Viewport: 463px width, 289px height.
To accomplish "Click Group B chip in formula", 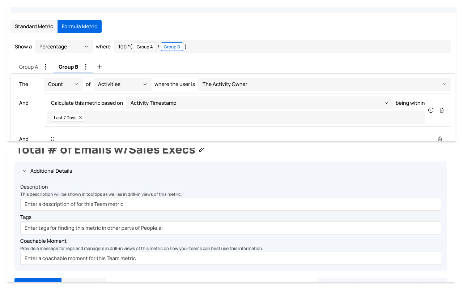I will coord(172,47).
